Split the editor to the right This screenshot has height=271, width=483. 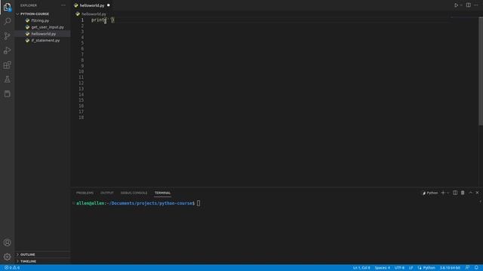[468, 5]
